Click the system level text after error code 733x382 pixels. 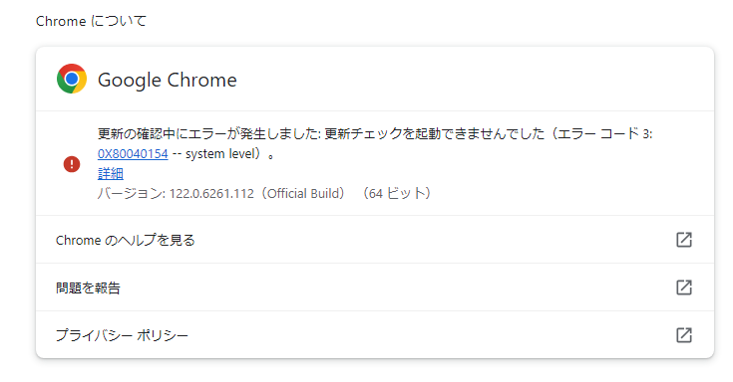[x=219, y=154]
